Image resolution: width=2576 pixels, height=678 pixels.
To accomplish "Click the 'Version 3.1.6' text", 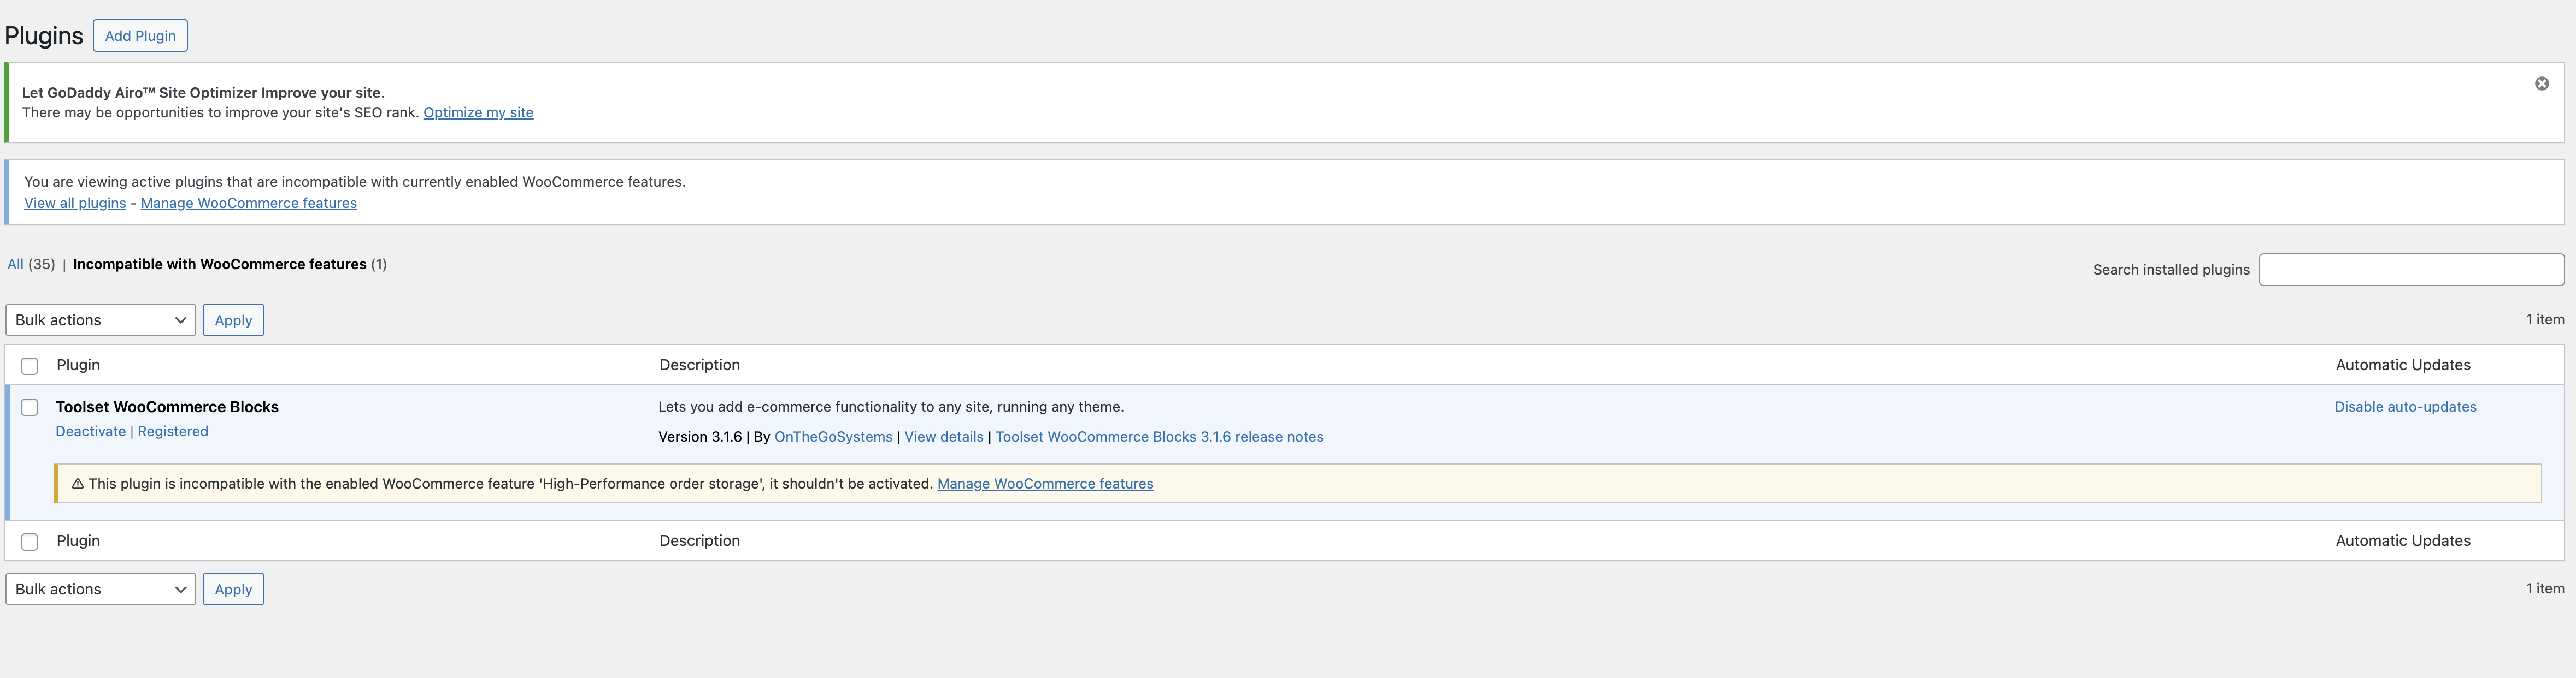I will (x=700, y=437).
